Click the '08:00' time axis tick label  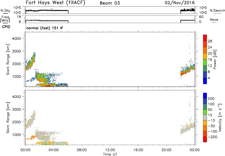[82, 150]
